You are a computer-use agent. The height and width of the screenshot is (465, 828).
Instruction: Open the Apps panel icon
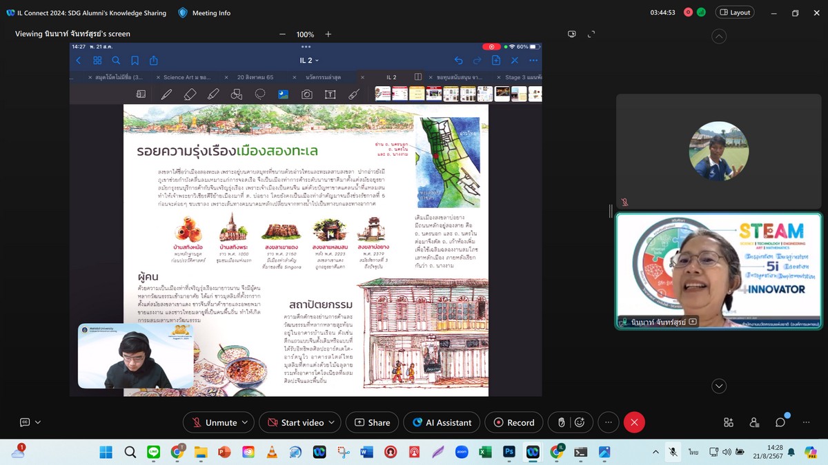point(729,422)
